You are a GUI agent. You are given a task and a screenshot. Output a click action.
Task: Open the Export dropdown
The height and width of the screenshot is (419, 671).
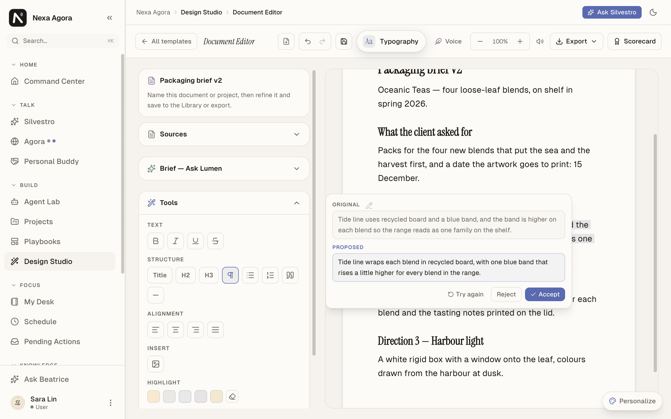click(576, 41)
